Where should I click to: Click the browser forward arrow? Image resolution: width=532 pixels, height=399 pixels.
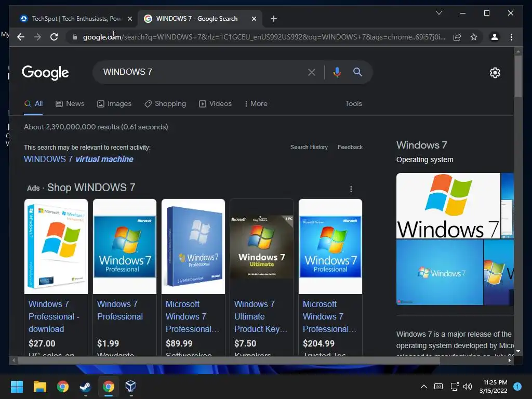click(37, 37)
